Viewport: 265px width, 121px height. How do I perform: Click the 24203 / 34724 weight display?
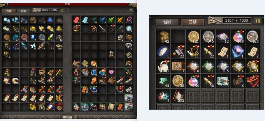(x=50, y=10)
